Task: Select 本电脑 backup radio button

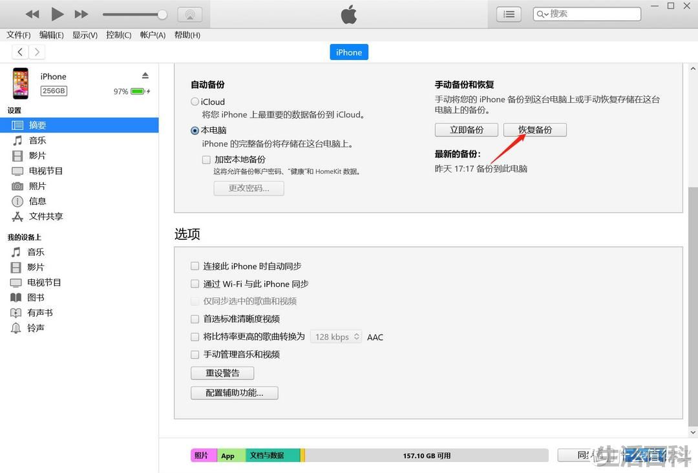Action: (x=195, y=131)
